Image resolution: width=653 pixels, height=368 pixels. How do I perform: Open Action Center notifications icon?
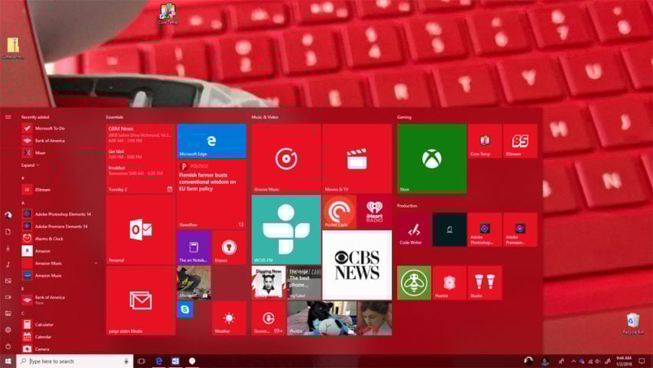pyautogui.click(x=641, y=361)
